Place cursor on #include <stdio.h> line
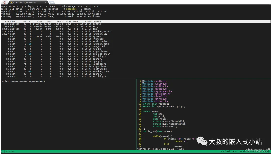The width and height of the screenshot is (272, 154). 154,81
